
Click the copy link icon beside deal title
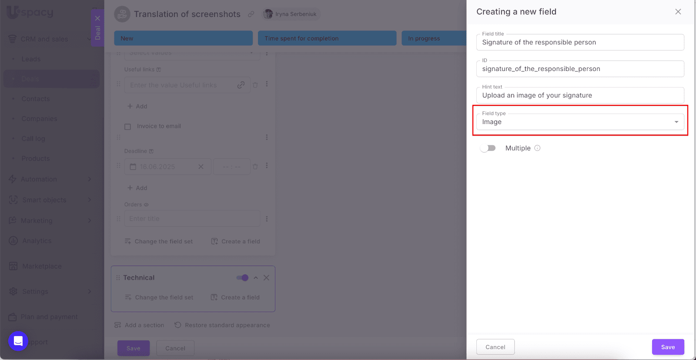(251, 14)
